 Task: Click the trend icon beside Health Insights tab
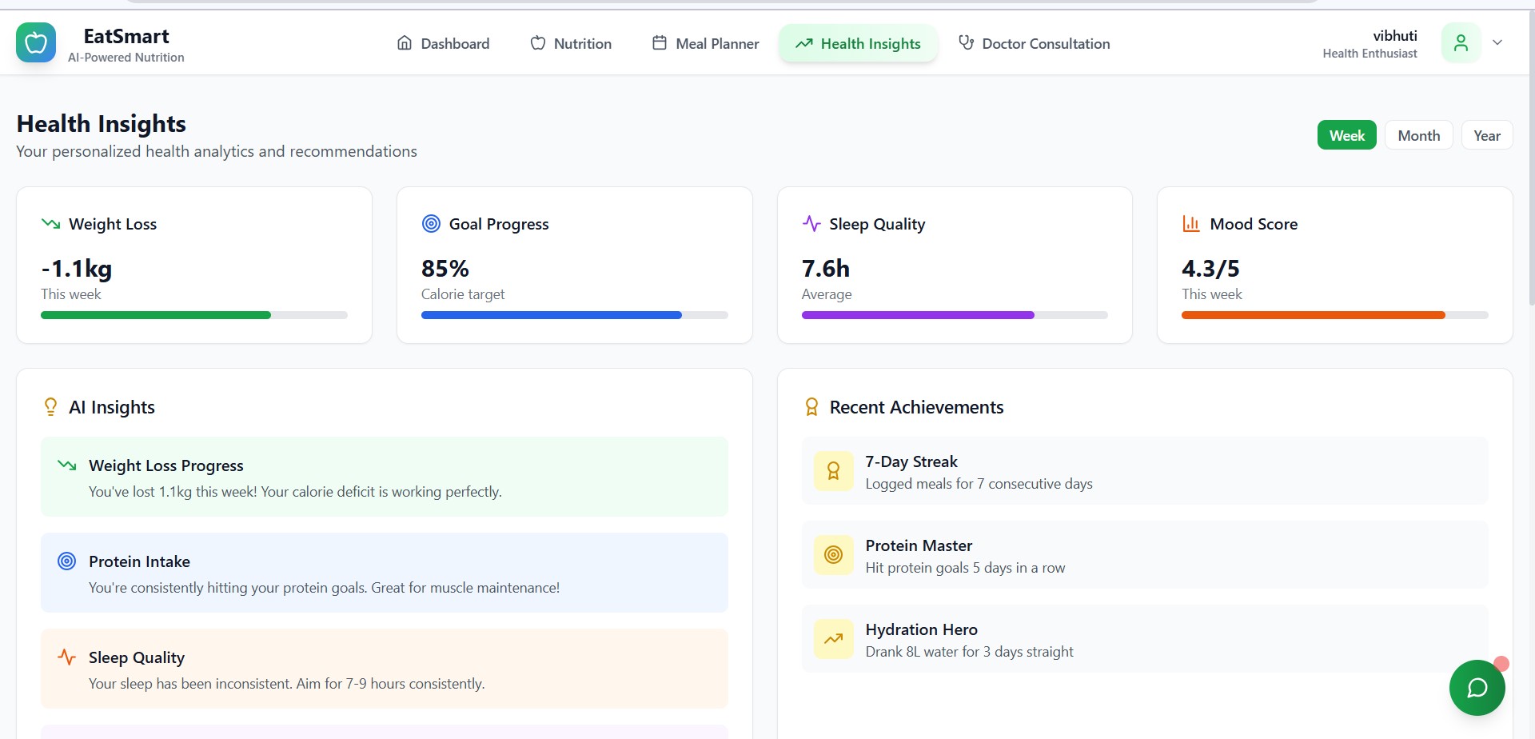(x=804, y=43)
